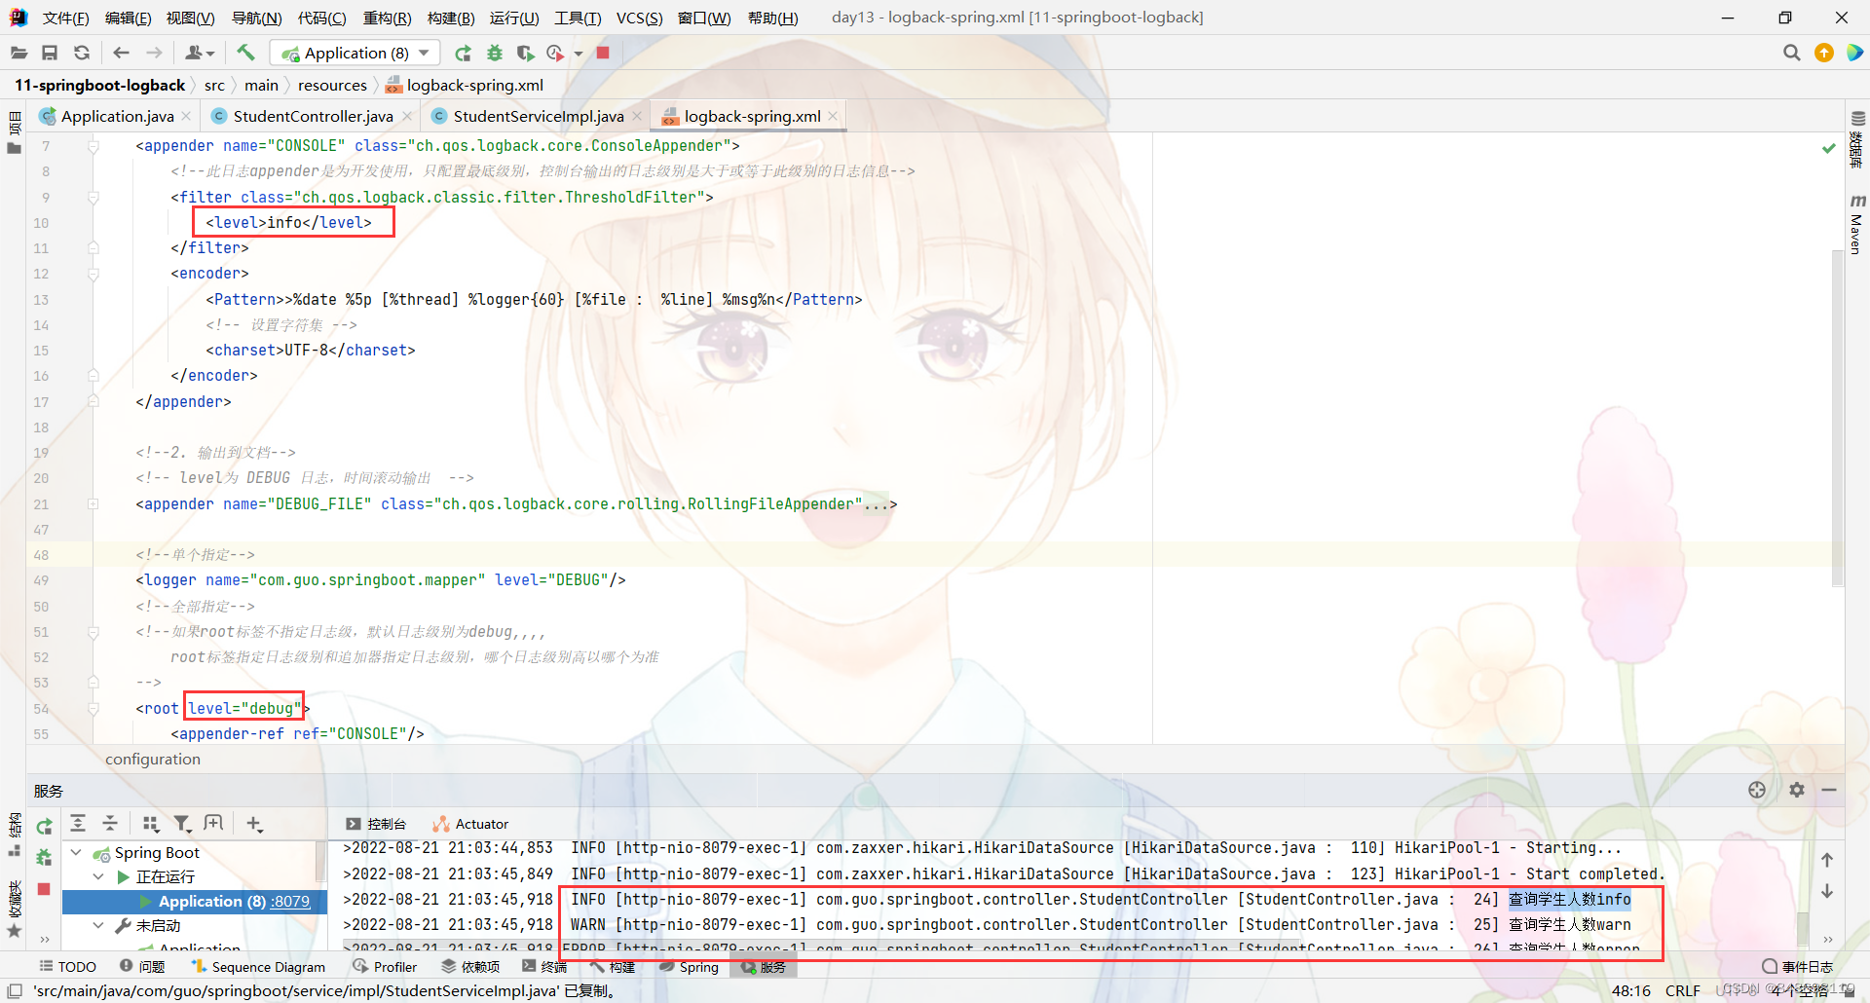Open the TODO tool window

67,966
